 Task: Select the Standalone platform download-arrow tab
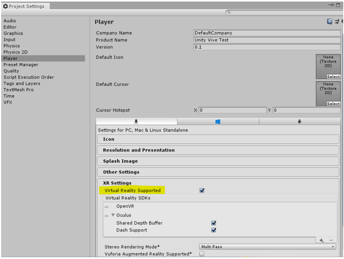tap(136, 122)
